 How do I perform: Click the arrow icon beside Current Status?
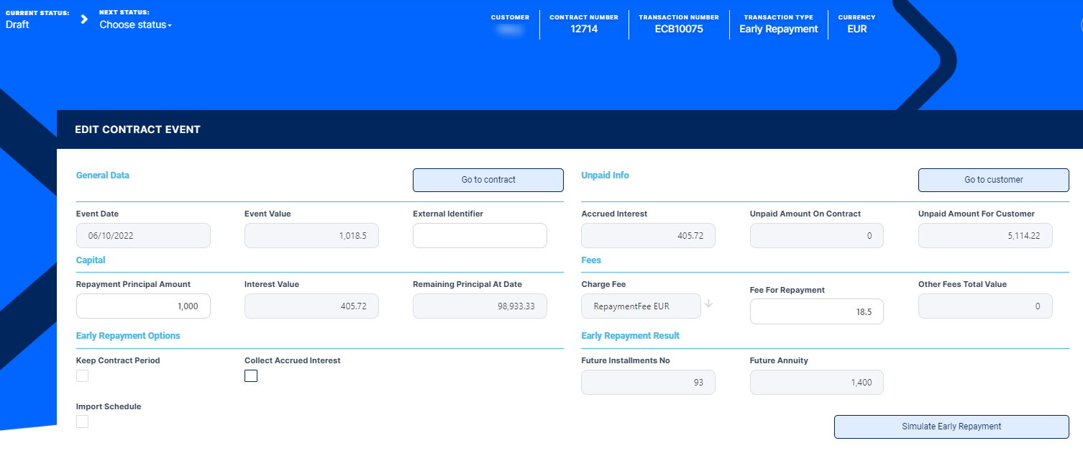pos(85,19)
